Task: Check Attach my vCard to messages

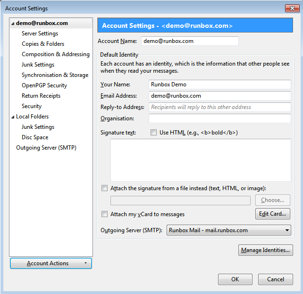Action: pyautogui.click(x=104, y=214)
